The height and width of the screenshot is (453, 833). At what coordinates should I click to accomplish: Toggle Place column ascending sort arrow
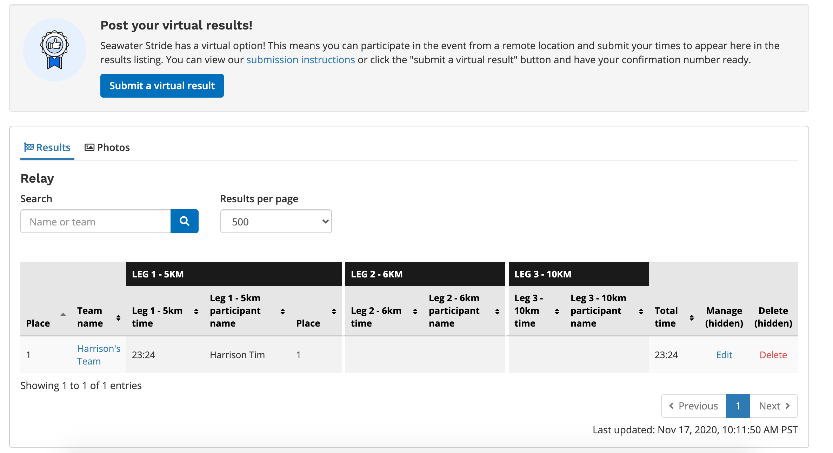[63, 315]
